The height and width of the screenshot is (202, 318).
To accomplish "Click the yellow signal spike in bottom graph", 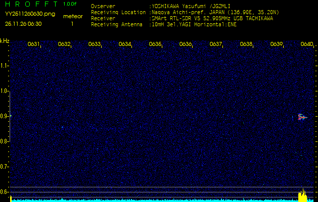I will 302,196.
